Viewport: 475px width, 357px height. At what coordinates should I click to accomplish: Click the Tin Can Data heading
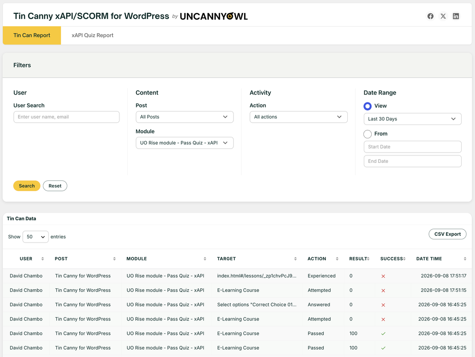22,219
